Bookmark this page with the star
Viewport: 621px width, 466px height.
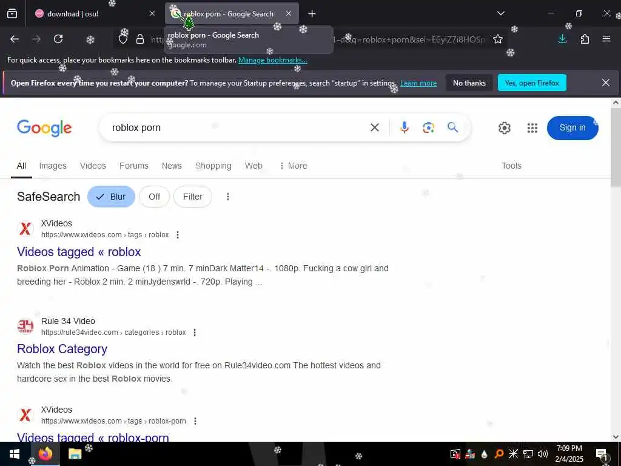498,39
